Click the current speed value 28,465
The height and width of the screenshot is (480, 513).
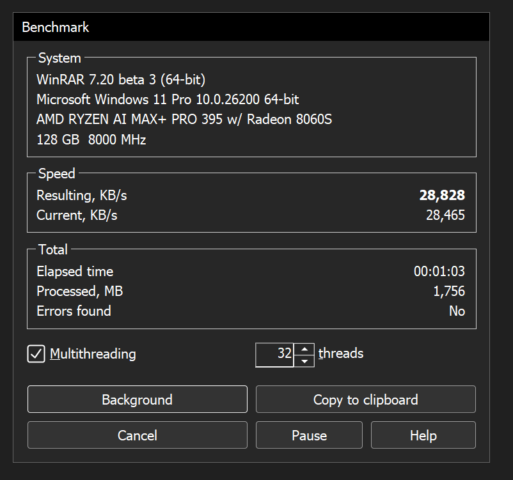click(445, 215)
